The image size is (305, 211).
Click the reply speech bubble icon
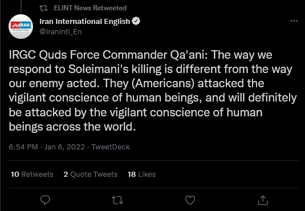(45, 200)
